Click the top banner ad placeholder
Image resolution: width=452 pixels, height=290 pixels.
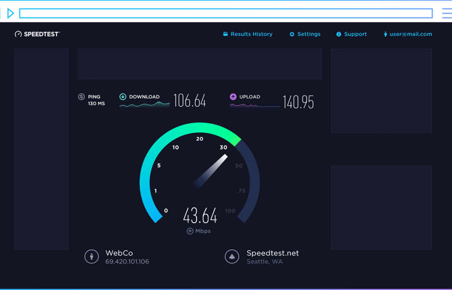pos(199,64)
